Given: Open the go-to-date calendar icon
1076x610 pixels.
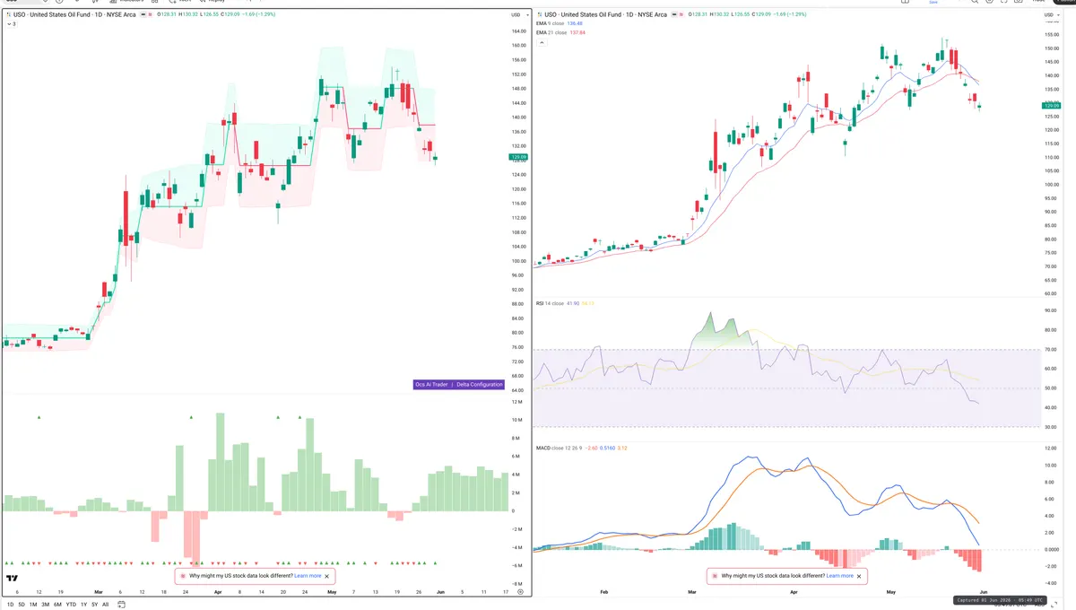Looking at the screenshot, I should tap(120, 605).
